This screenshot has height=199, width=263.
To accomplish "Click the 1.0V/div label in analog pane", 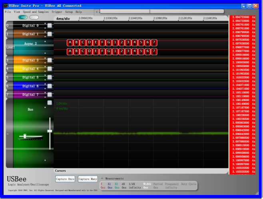I will [x=62, y=103].
